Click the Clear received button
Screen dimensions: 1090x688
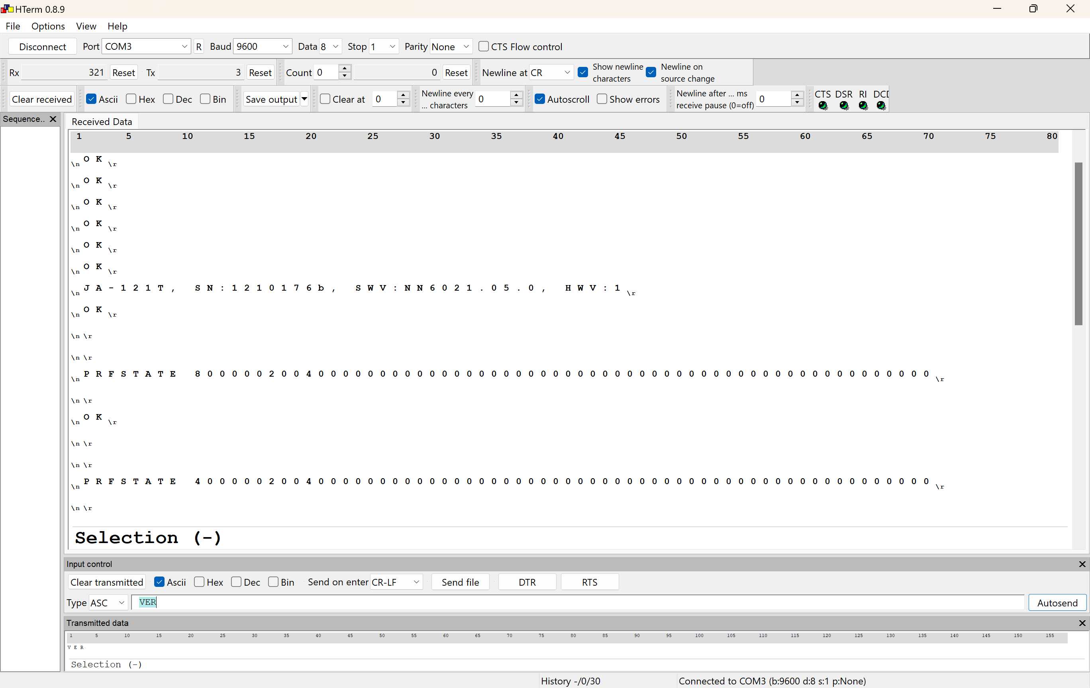click(x=42, y=99)
